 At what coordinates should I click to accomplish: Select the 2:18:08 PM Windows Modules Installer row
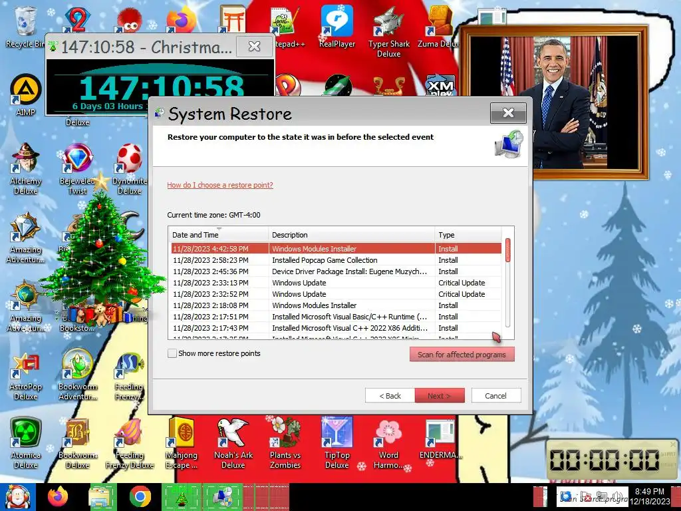(336, 305)
